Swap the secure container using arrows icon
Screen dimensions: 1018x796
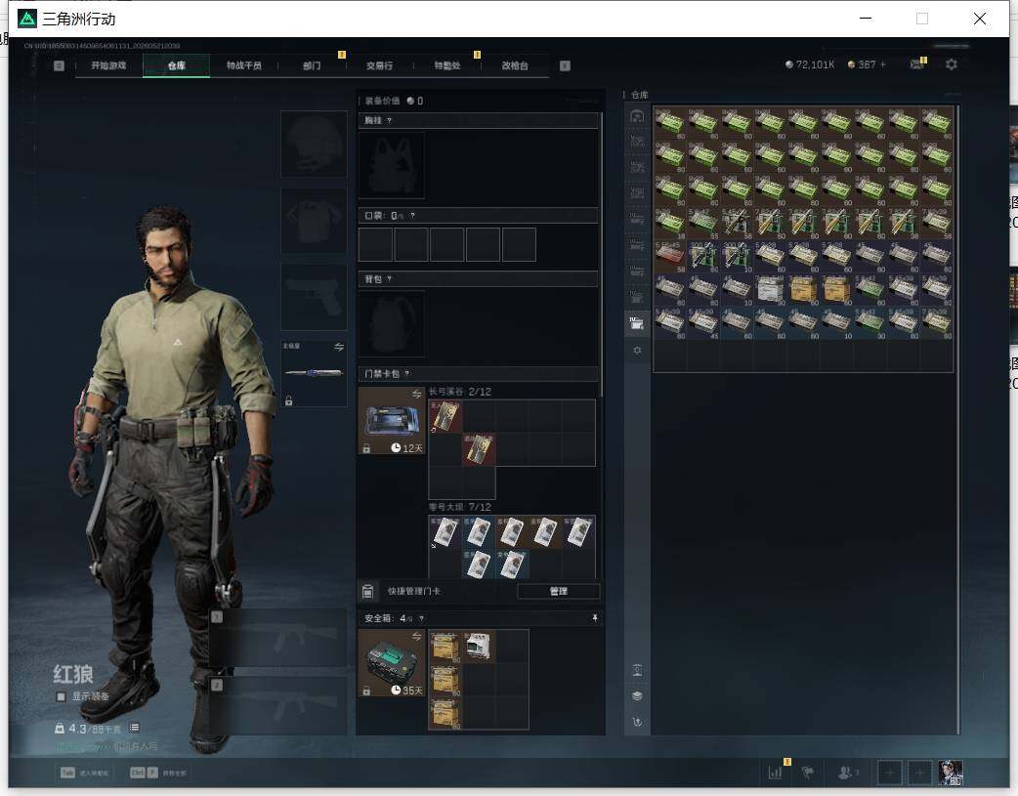417,636
